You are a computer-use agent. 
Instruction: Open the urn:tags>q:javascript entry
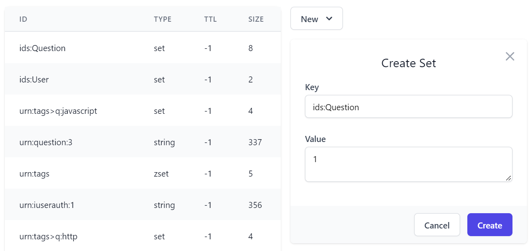coord(143,110)
